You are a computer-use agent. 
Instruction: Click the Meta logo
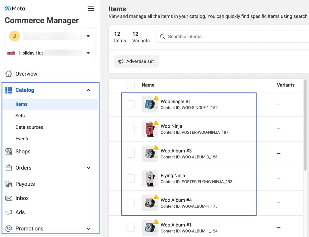click(x=15, y=8)
